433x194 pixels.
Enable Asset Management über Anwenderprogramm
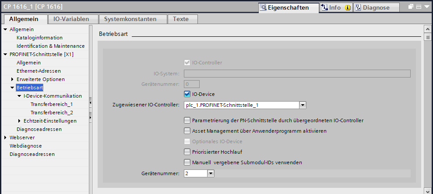coord(187,131)
